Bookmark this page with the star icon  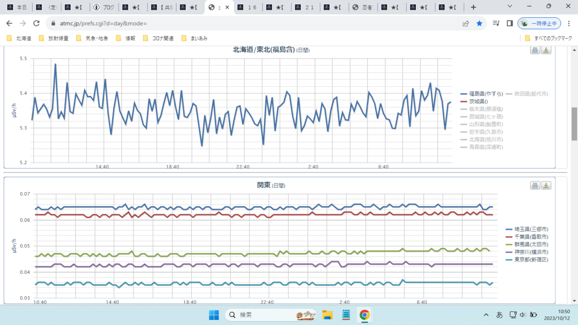pos(479,23)
